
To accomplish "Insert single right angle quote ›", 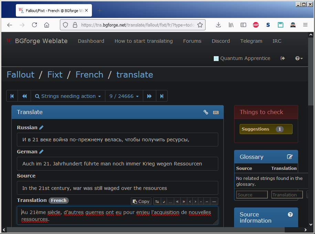I will click(x=195, y=201).
